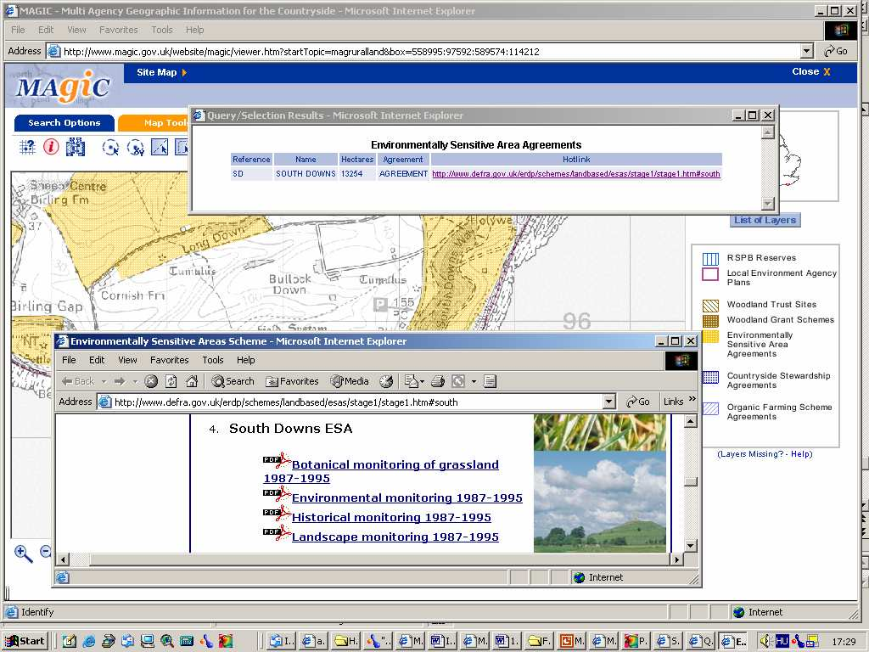Switch to the Map Tools tab
This screenshot has width=869, height=652.
pos(154,123)
